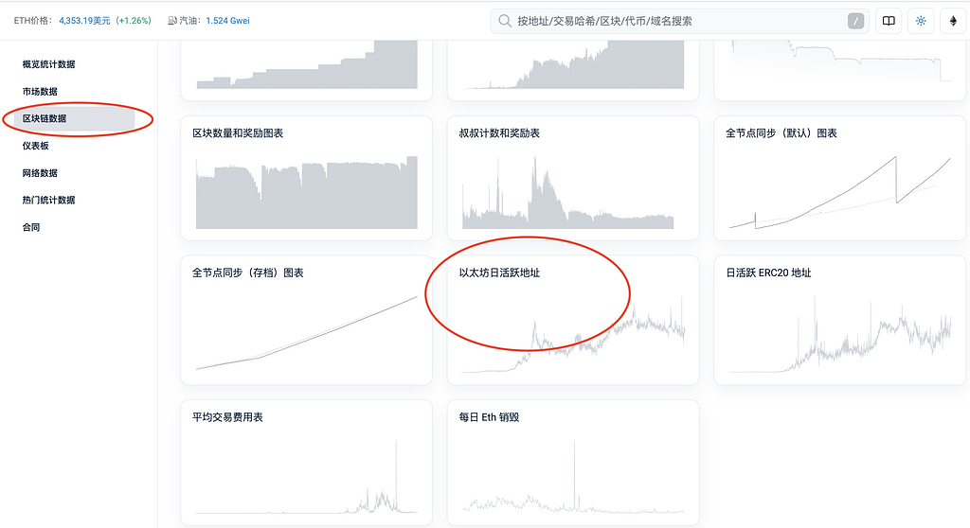The width and height of the screenshot is (970, 528).
Task: Click the book icon in the top bar
Action: point(888,21)
